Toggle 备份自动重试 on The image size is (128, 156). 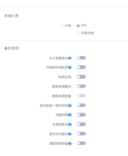[81, 134]
